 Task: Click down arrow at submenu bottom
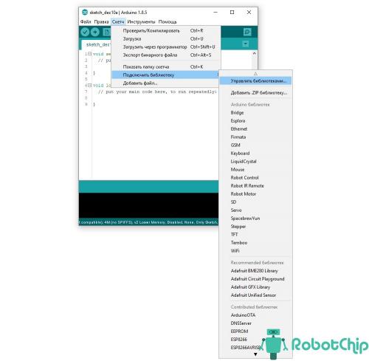coord(255,354)
